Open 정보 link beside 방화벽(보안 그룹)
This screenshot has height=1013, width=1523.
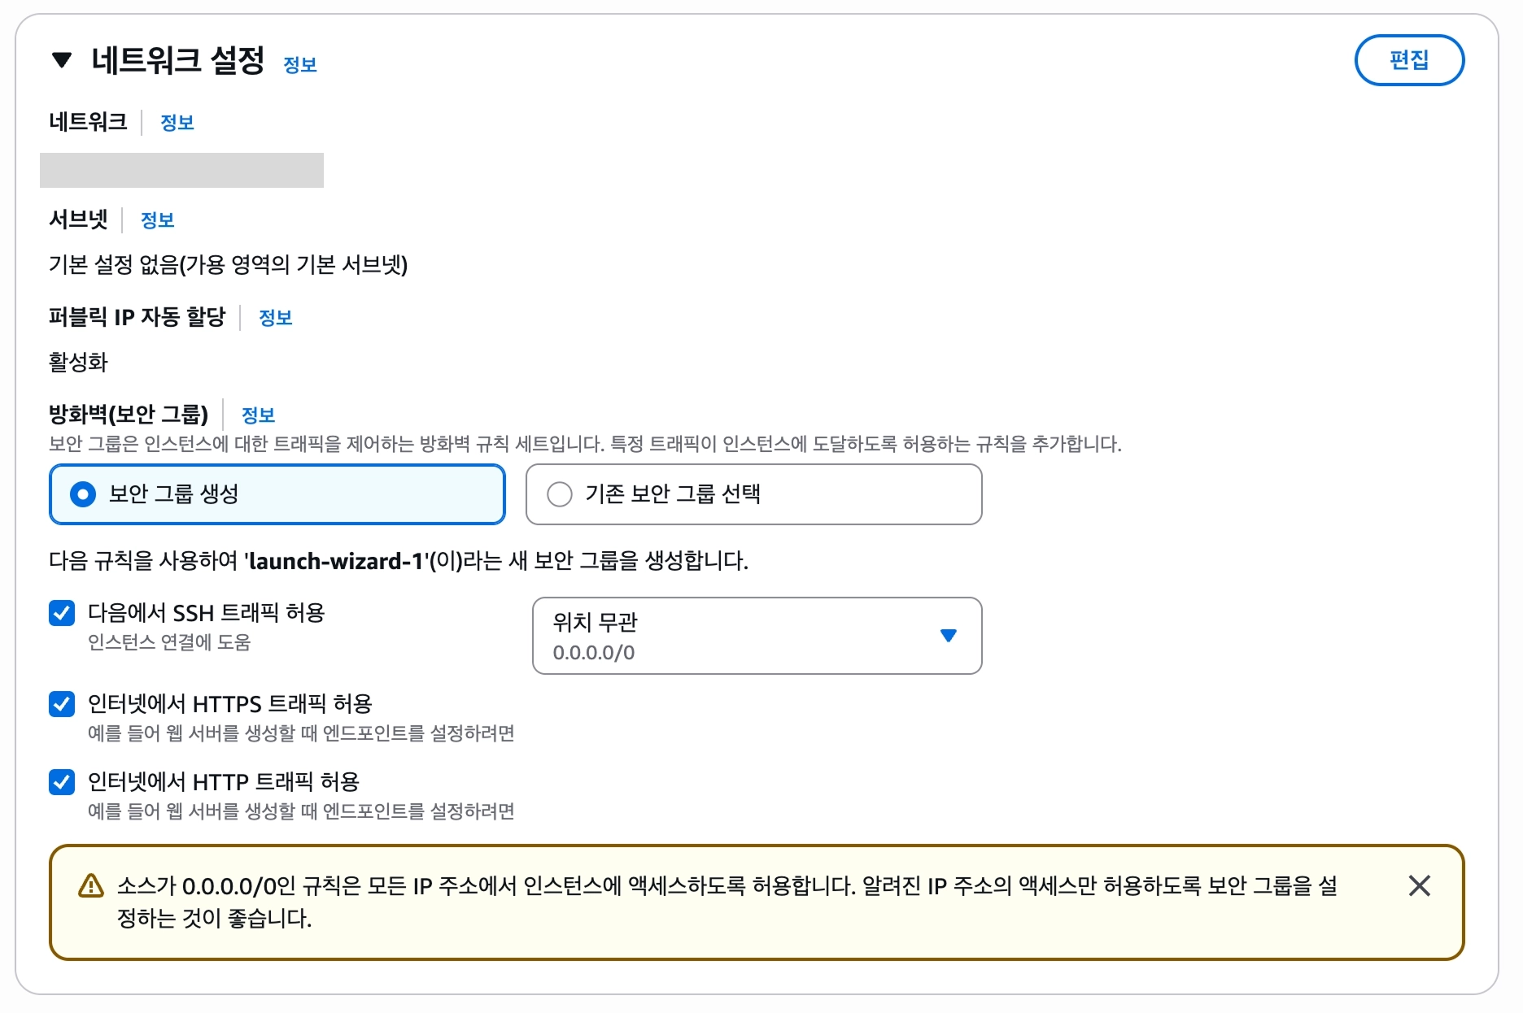point(259,415)
